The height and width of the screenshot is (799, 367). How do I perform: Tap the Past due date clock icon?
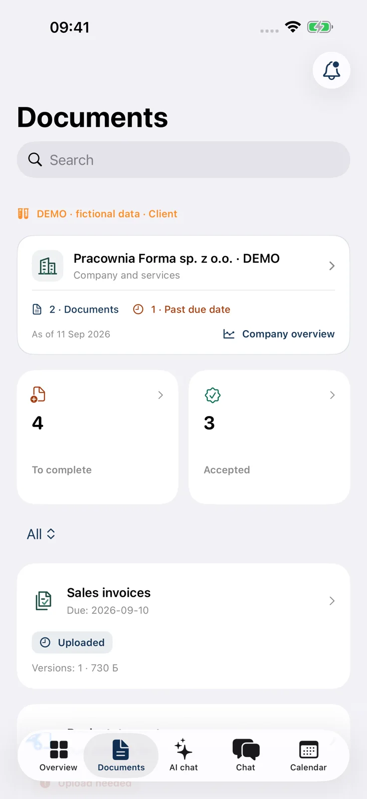[x=138, y=310]
